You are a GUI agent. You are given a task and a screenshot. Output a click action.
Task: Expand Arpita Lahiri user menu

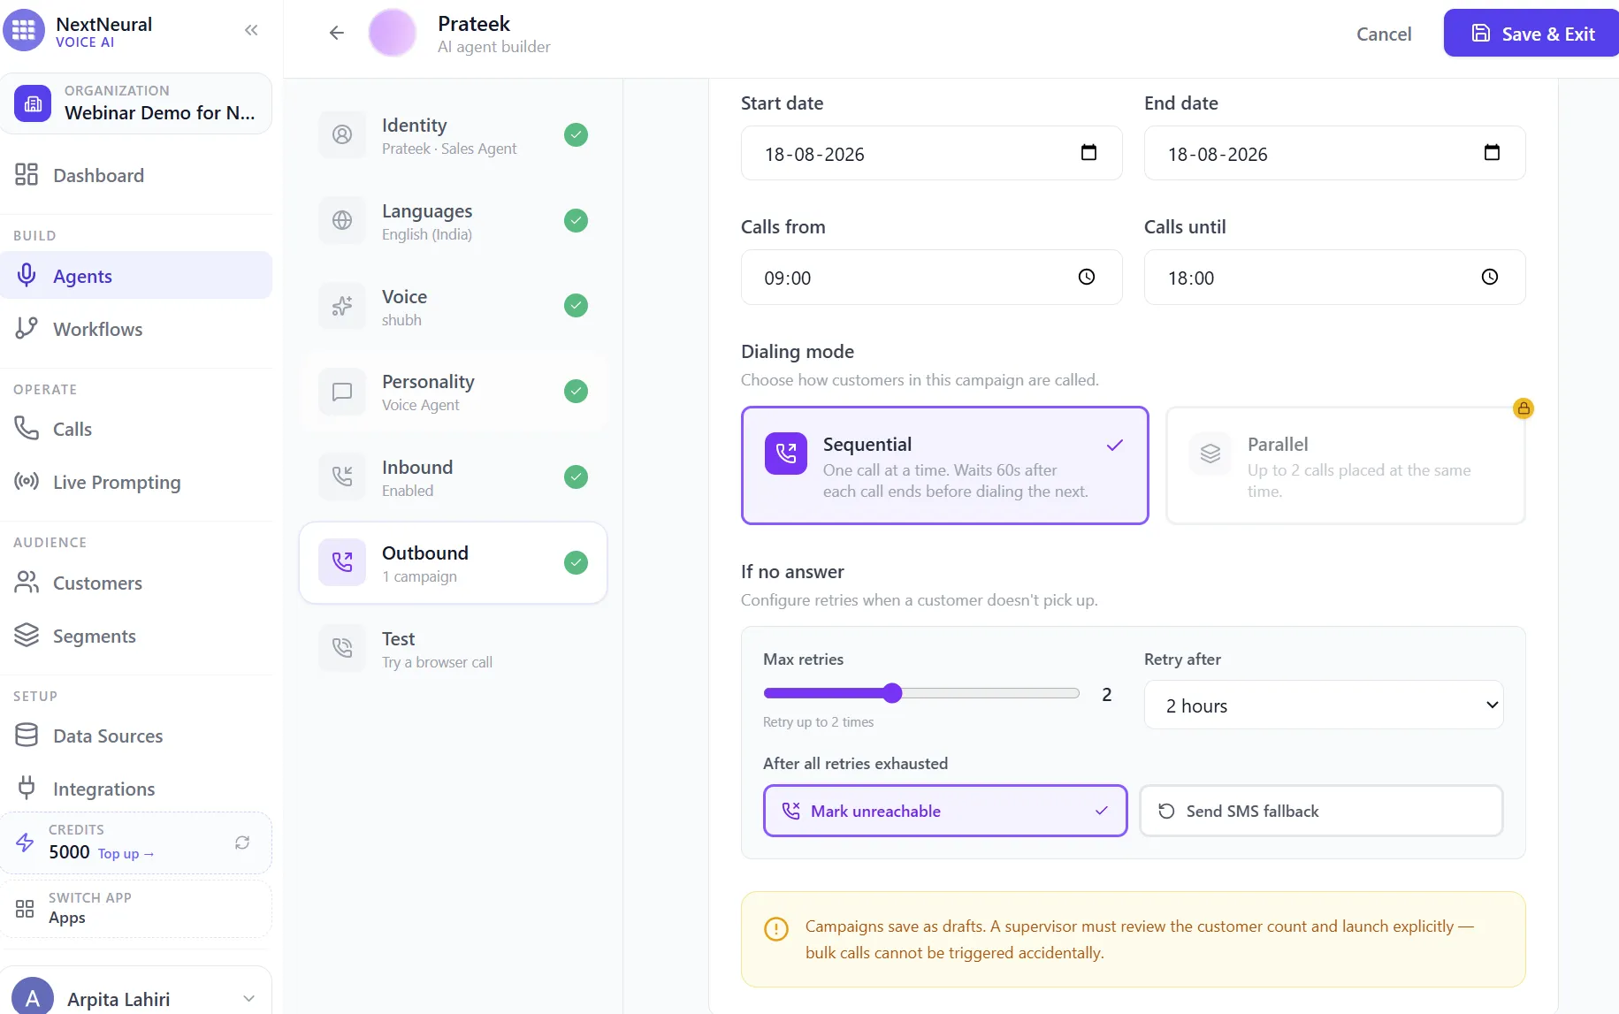[x=248, y=998]
